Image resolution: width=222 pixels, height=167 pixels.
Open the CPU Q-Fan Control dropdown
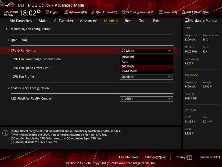point(146,51)
